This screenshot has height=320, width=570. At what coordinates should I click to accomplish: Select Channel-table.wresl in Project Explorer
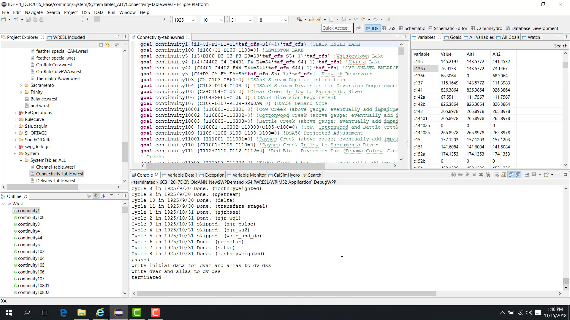pyautogui.click(x=55, y=167)
